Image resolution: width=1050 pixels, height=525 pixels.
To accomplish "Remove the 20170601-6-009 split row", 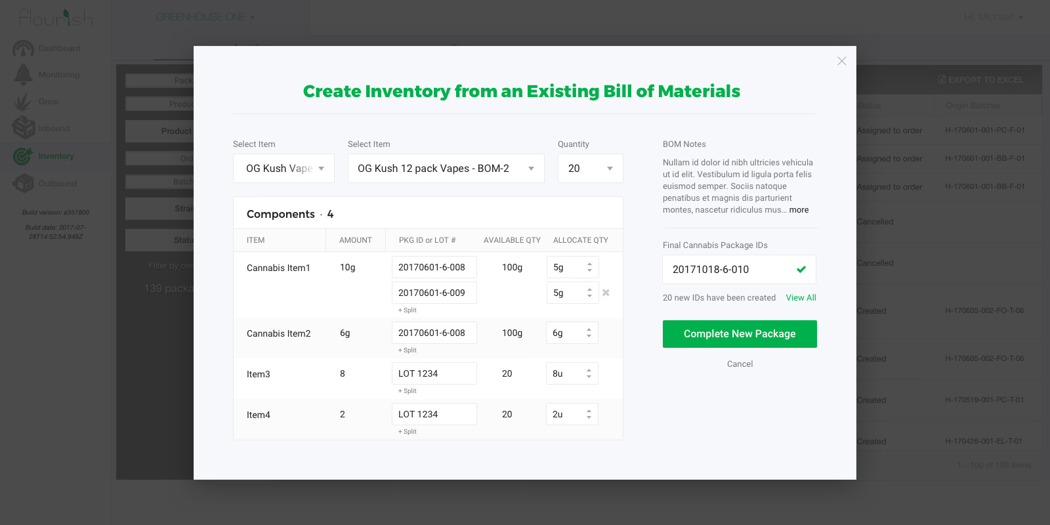I will click(x=606, y=293).
